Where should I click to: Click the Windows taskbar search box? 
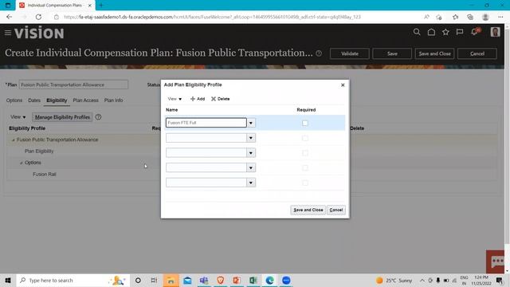coord(73,280)
